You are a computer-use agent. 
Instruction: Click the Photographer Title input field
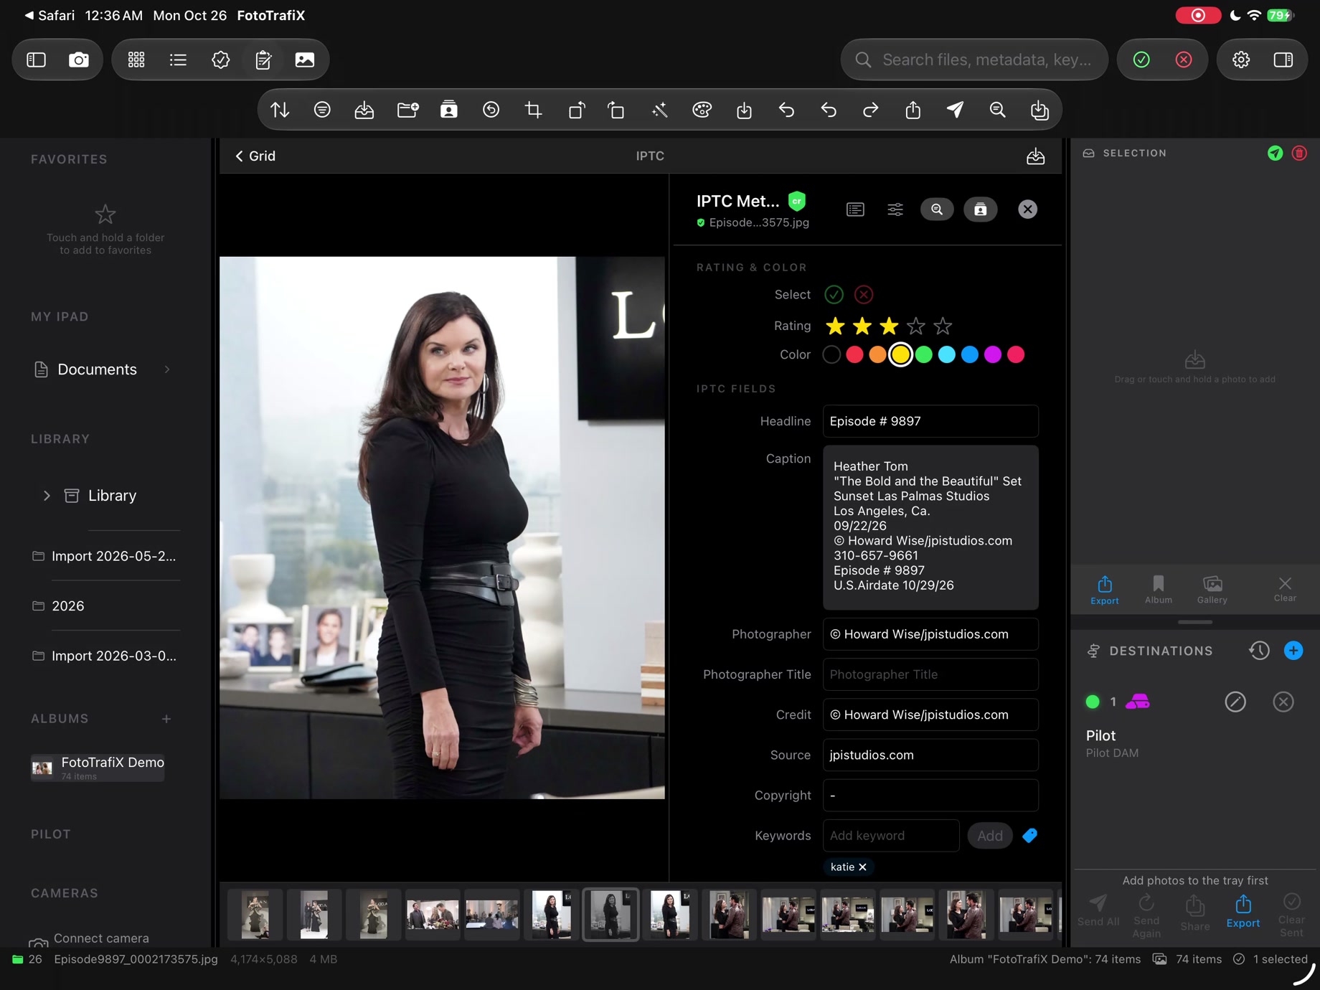(x=930, y=674)
